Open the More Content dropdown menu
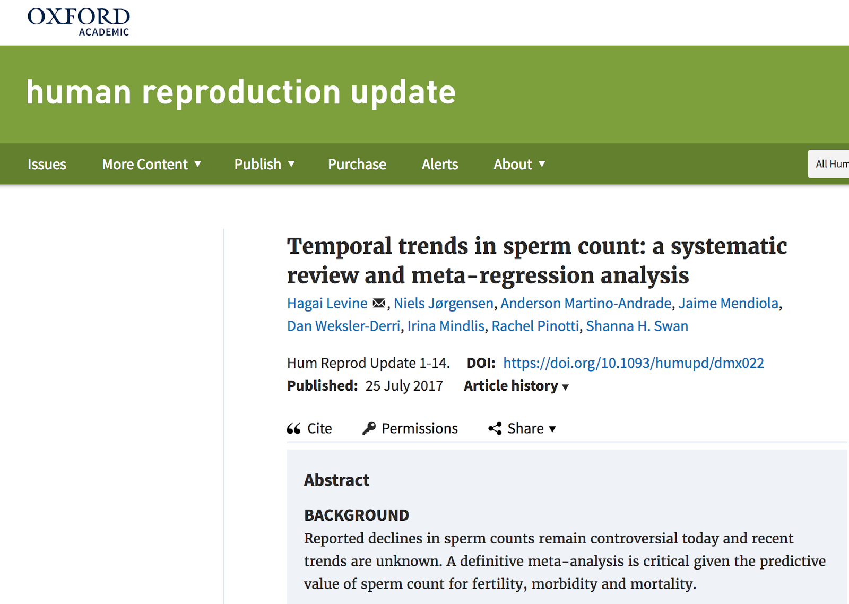 coord(152,165)
